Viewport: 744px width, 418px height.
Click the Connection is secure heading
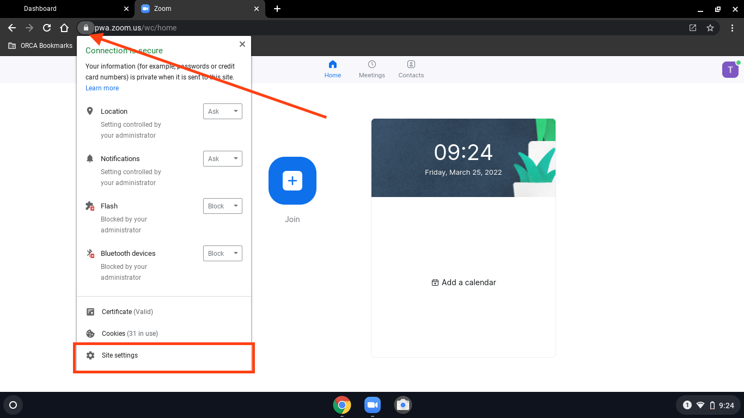click(x=124, y=51)
